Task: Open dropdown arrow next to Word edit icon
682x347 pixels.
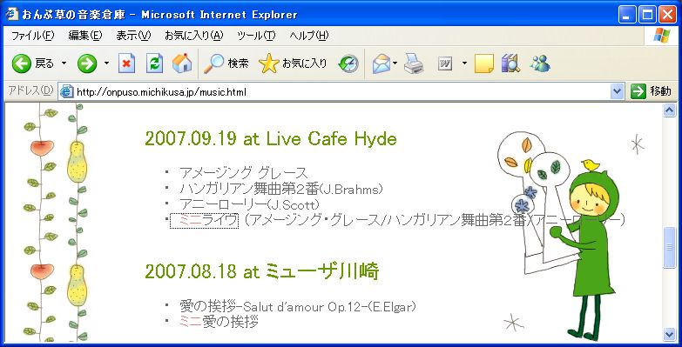Action: tap(464, 63)
